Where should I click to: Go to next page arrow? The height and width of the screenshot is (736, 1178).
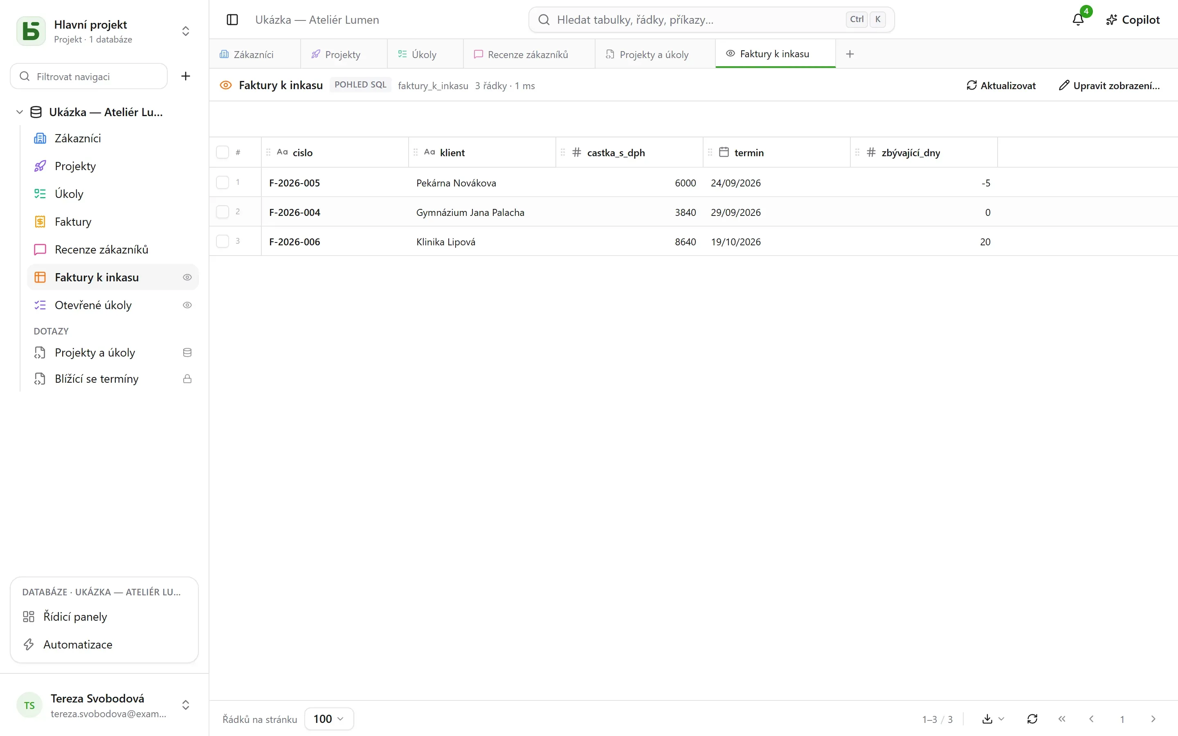(1153, 719)
